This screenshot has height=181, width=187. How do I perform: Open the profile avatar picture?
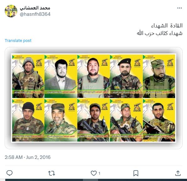(x=11, y=11)
